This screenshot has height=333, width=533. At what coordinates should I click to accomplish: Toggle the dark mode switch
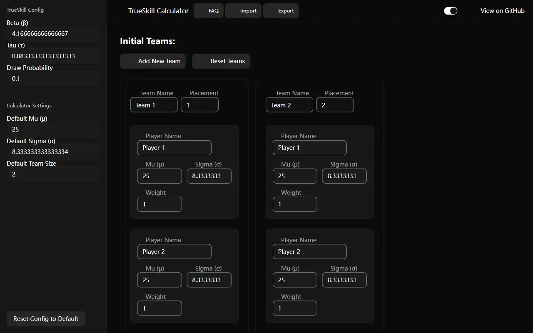(x=451, y=11)
